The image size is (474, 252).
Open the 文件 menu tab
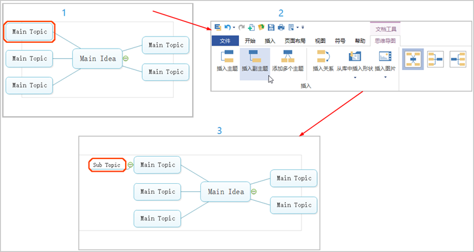click(225, 41)
